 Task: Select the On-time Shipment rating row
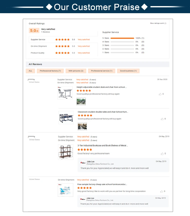click(x=63, y=46)
